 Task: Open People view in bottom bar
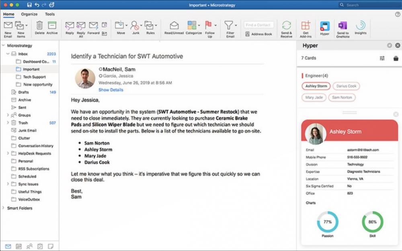tap(29, 247)
